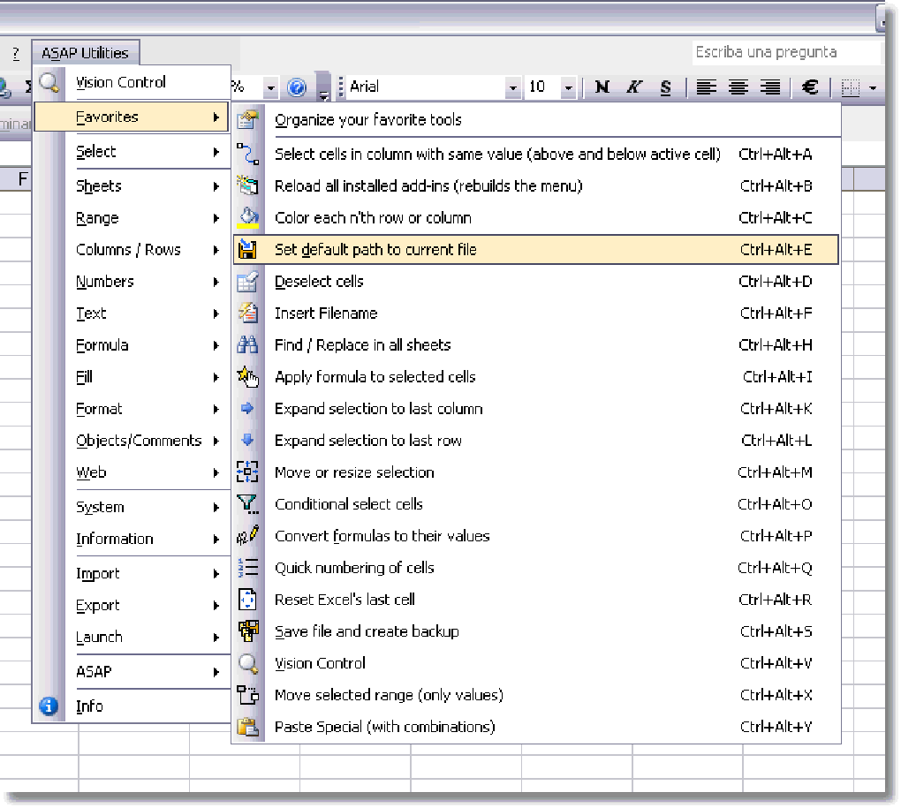Click the Vision Control magnifier icon in Favorites
This screenshot has width=901, height=808.
tap(247, 663)
